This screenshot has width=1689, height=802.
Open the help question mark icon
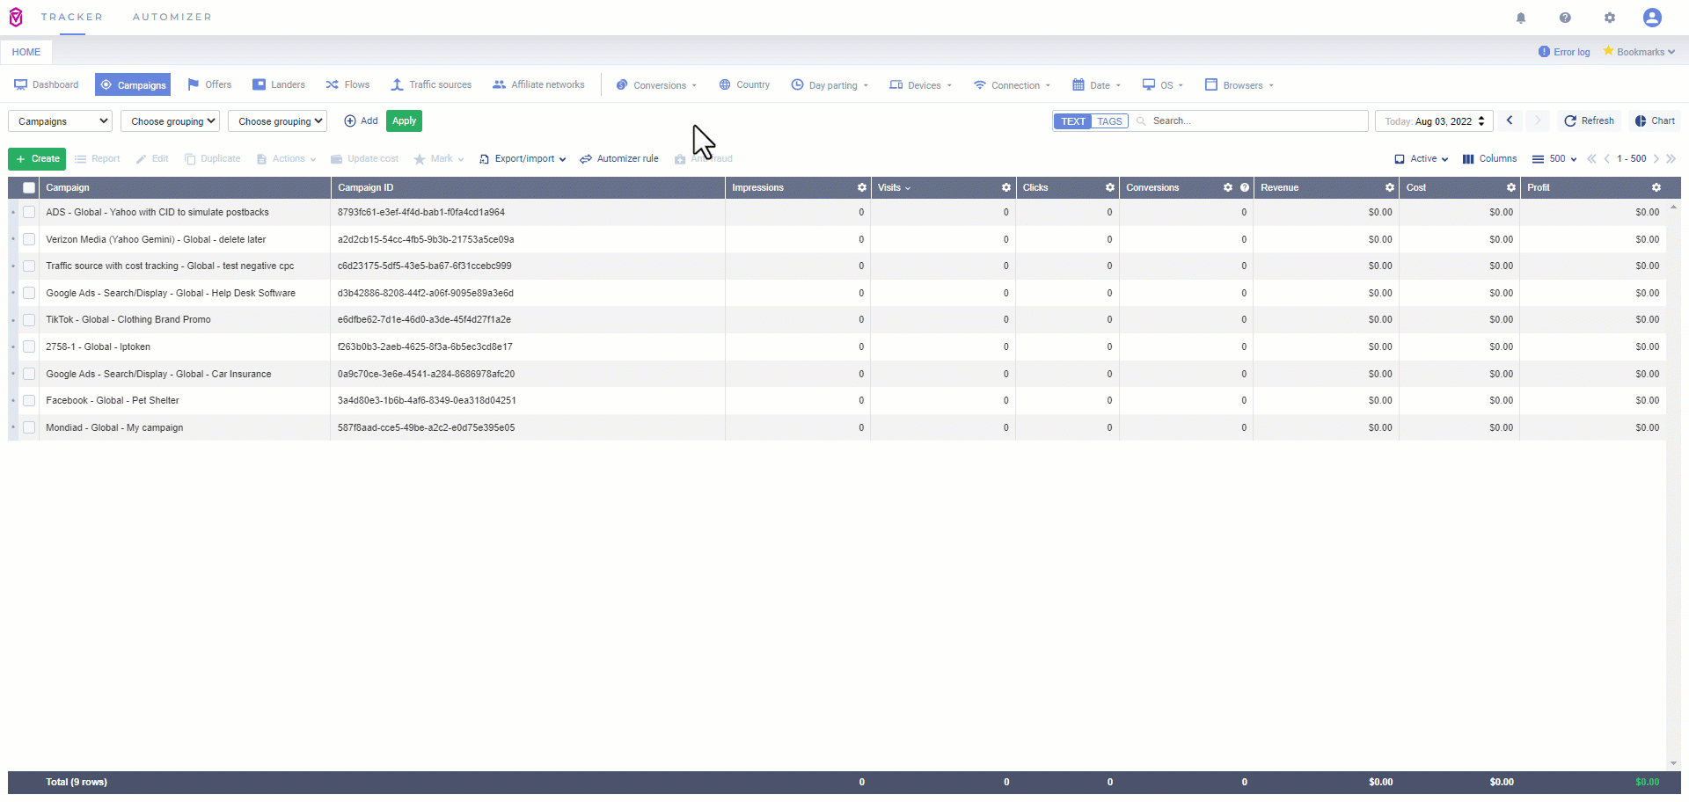tap(1565, 18)
